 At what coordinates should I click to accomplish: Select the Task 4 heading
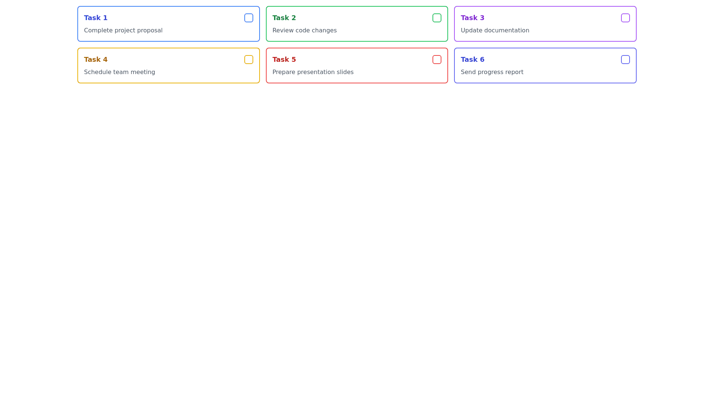pyautogui.click(x=96, y=60)
